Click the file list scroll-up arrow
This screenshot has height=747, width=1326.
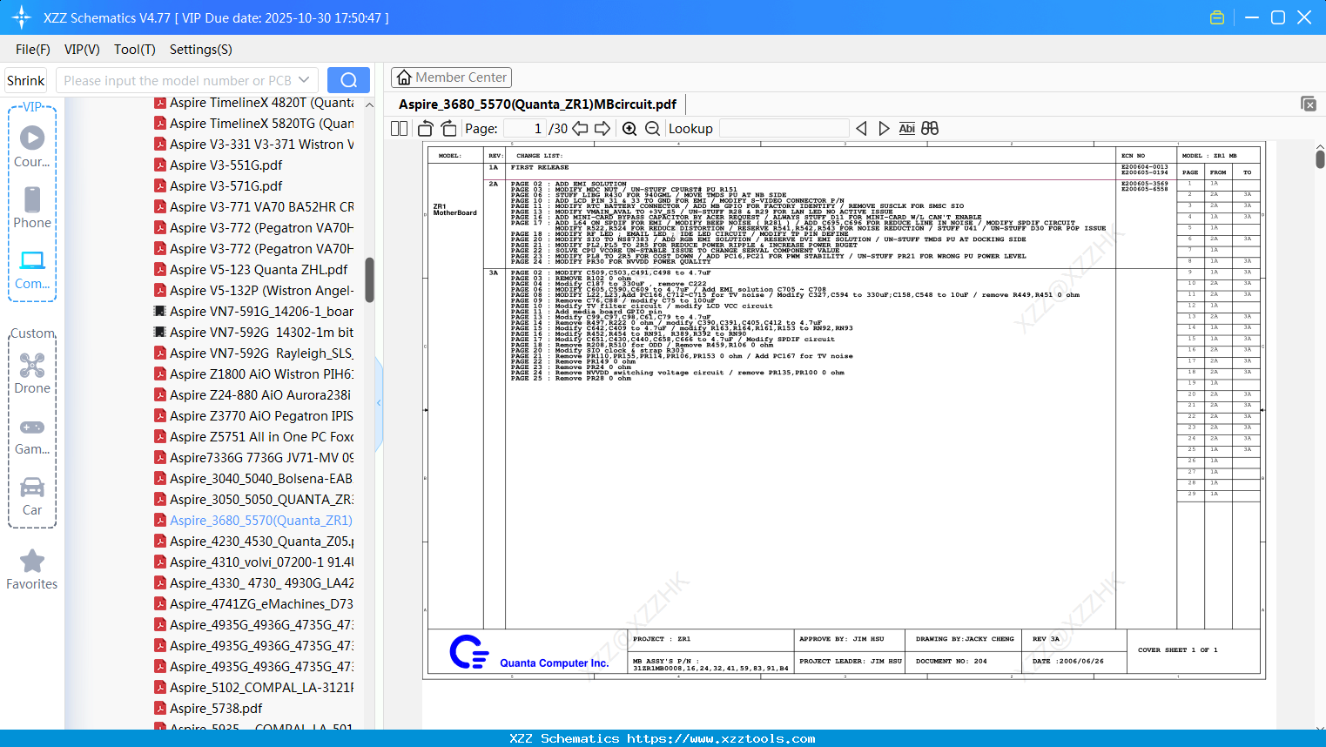click(369, 105)
